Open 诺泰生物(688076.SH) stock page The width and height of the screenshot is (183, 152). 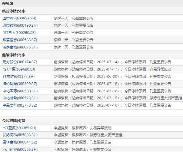click(20, 47)
